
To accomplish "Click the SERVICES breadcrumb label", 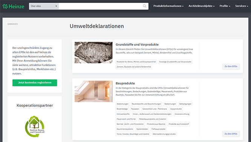I will (x=12, y=24).
